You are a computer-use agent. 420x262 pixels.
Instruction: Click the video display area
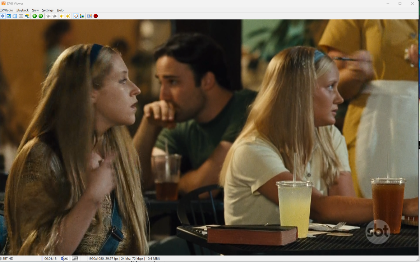tap(209, 137)
